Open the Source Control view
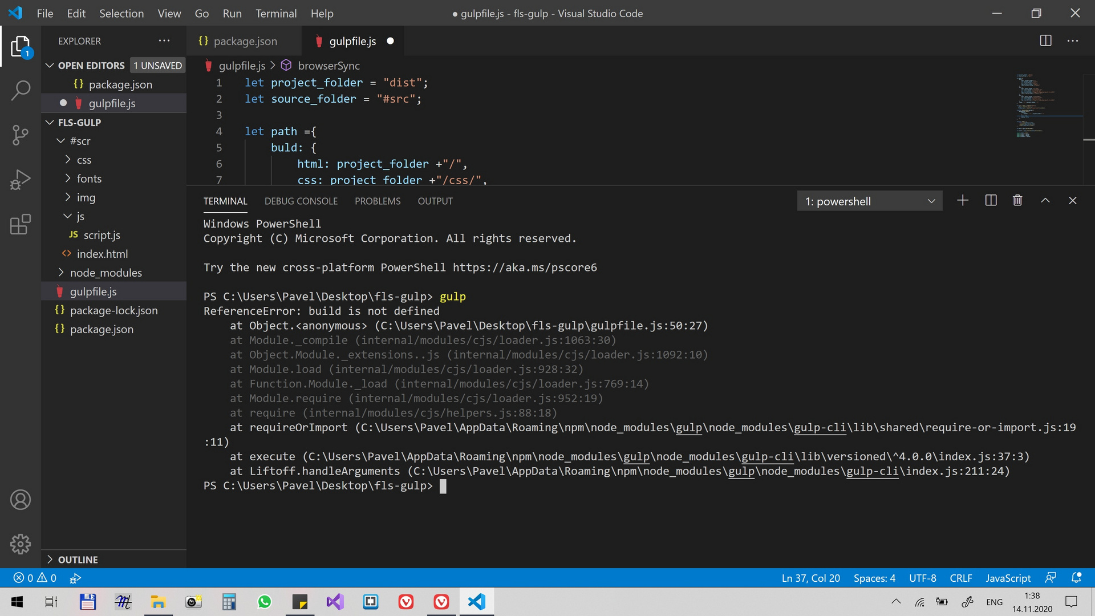The image size is (1095, 616). 21,135
